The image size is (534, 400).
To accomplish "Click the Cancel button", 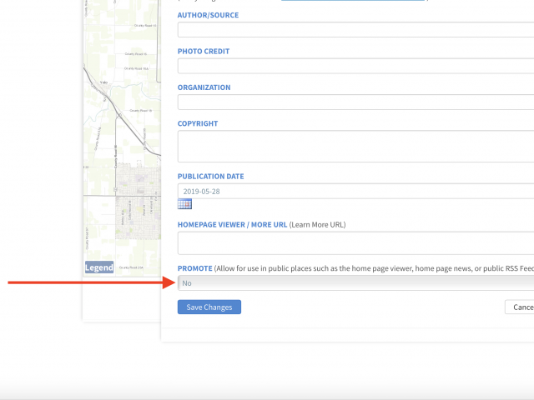I will click(x=519, y=307).
